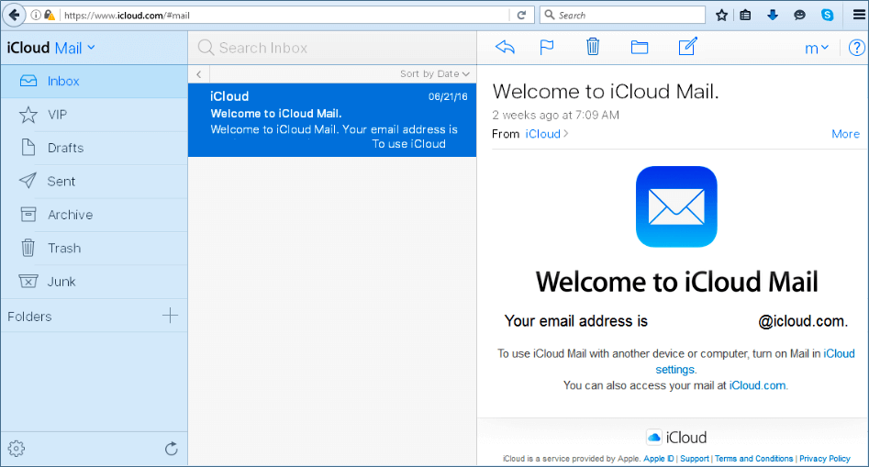Image resolution: width=869 pixels, height=467 pixels.
Task: Open the Trash mailbox in the sidebar
Action: tap(95, 249)
